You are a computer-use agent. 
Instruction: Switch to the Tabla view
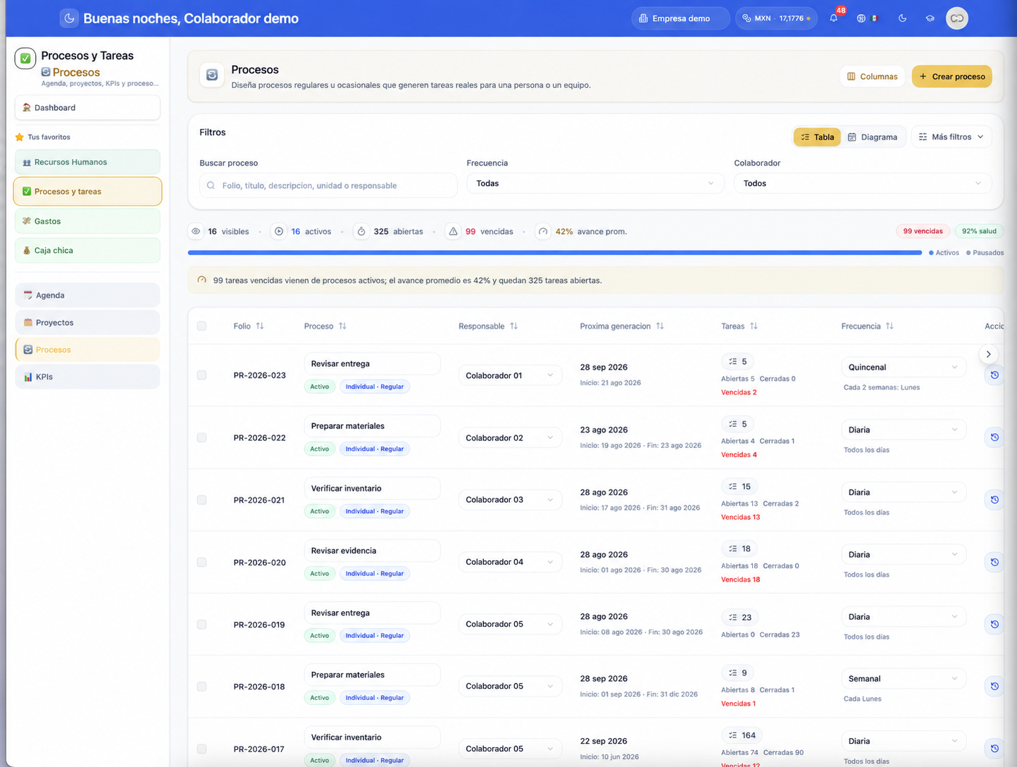pyautogui.click(x=817, y=137)
